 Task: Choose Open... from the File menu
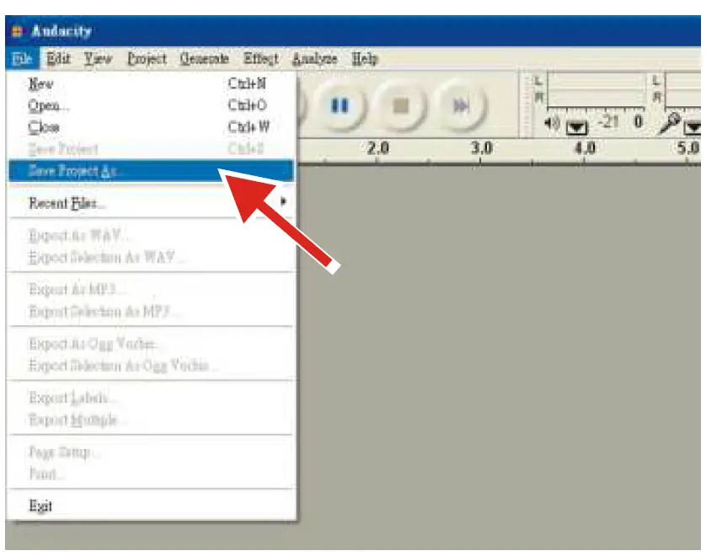151,105
